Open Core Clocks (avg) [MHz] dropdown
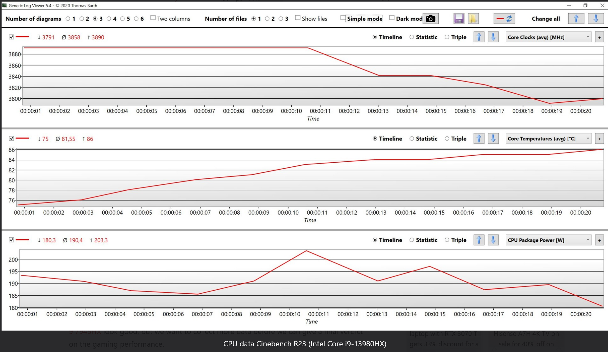 548,37
